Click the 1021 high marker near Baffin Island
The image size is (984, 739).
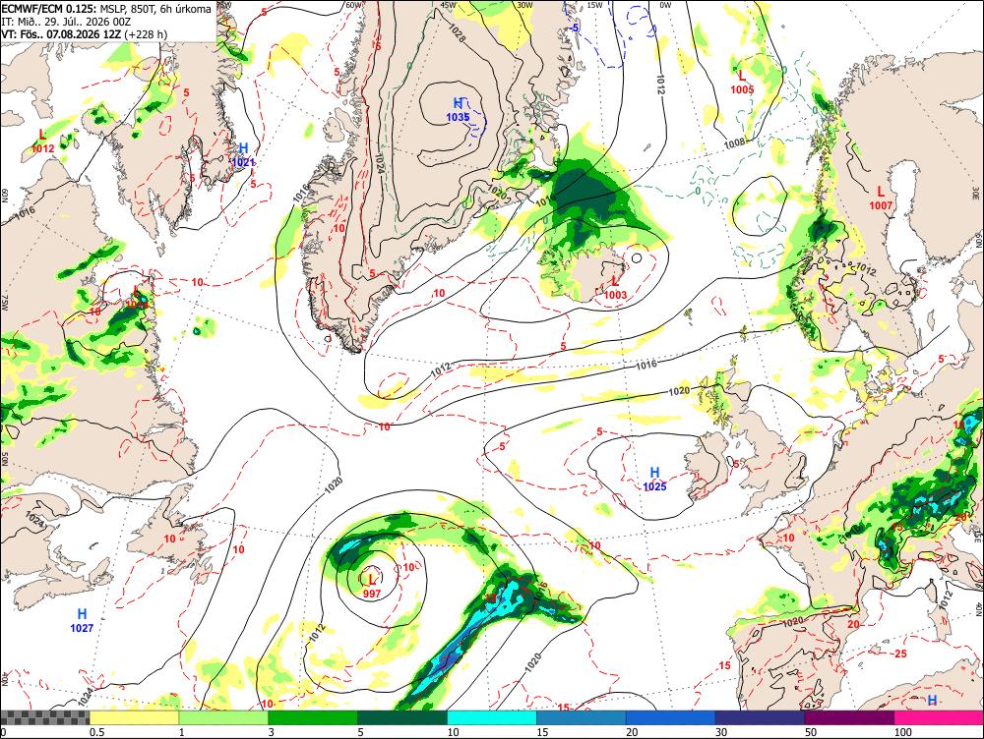(243, 155)
